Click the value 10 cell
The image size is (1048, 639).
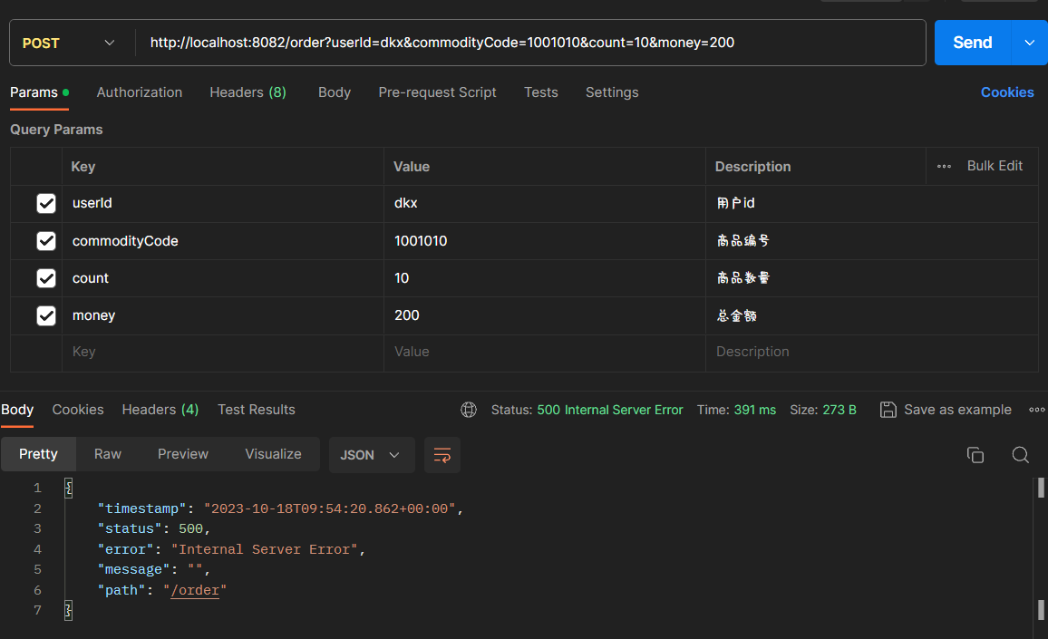click(x=545, y=278)
